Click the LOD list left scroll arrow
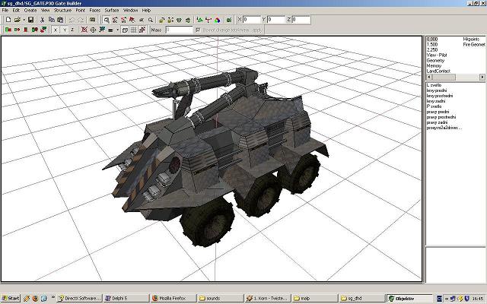 click(429, 77)
